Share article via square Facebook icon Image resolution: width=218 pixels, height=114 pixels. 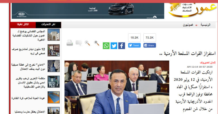[x=122, y=46]
